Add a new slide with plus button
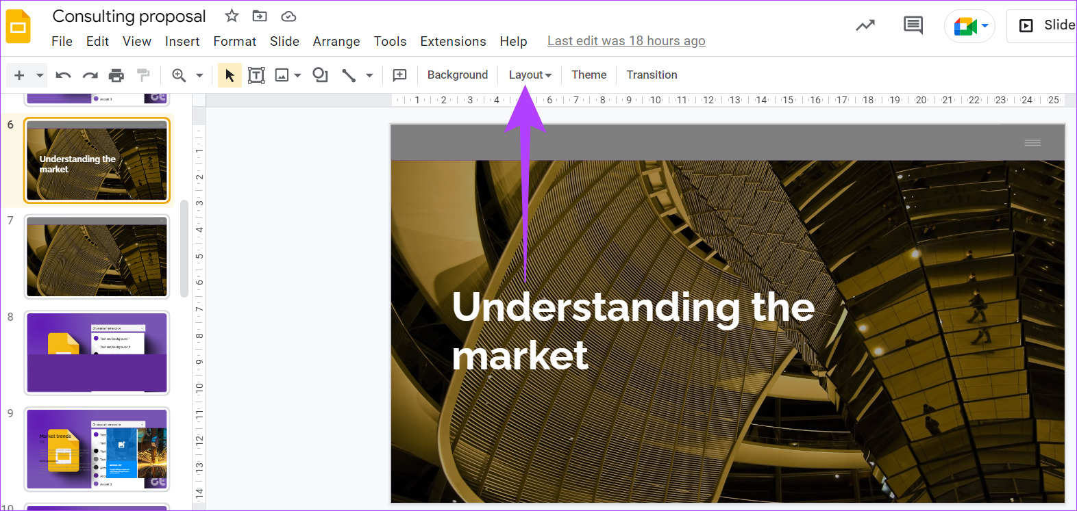Image resolution: width=1077 pixels, height=511 pixels. pyautogui.click(x=19, y=75)
